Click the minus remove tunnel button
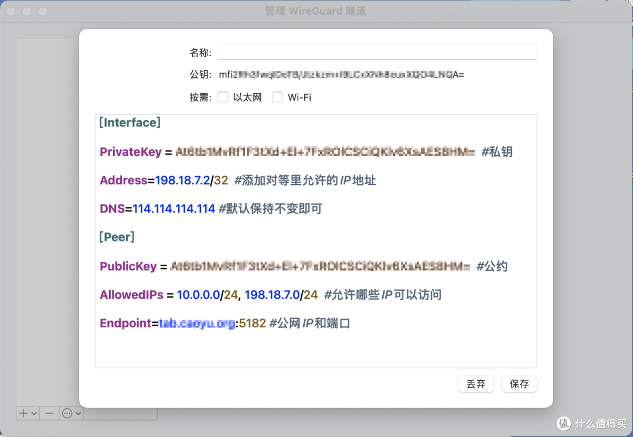Screen dimensions: 633x437 [49, 413]
